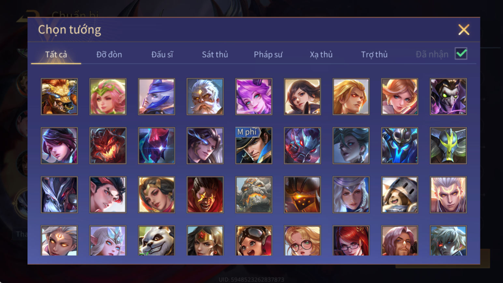Pick the red-haired woman with glasses
This screenshot has width=503, height=283.
(351, 241)
